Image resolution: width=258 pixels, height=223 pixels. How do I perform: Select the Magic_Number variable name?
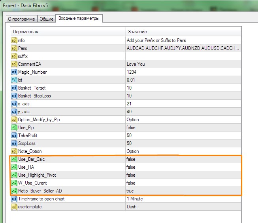(x=32, y=72)
